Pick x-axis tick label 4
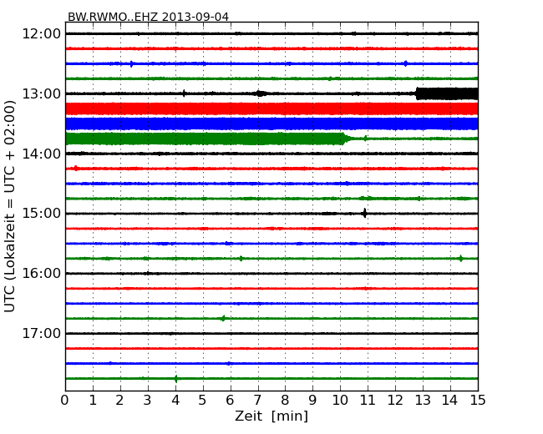Viewport: 543px width, 434px height. tap(175, 401)
